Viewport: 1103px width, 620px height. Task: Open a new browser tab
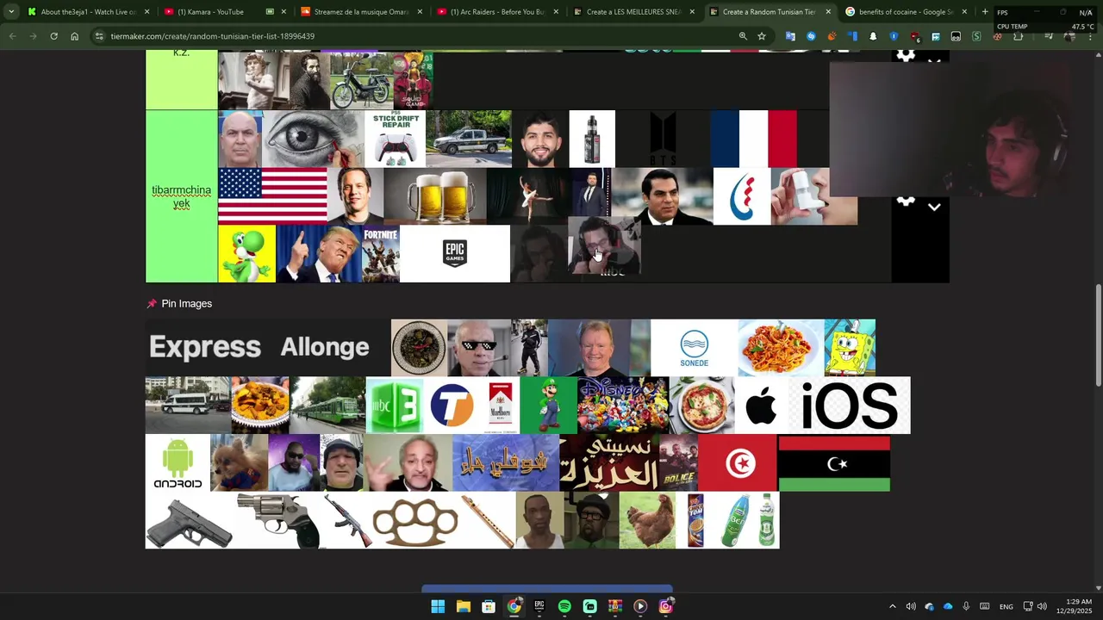pyautogui.click(x=985, y=12)
